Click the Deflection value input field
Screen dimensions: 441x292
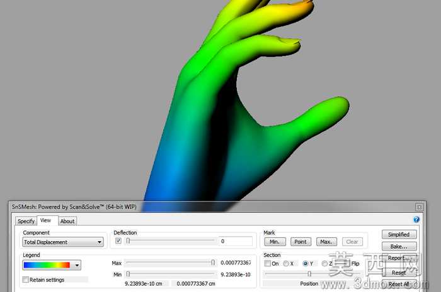[236, 241]
